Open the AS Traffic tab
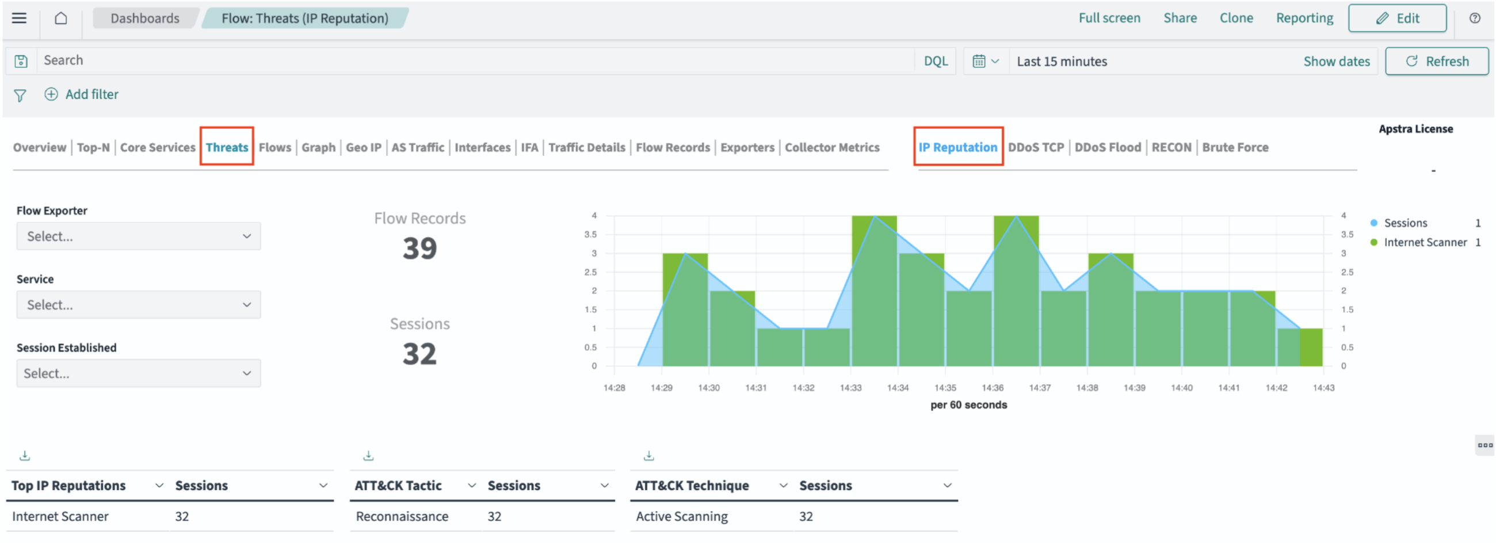Viewport: 1496px width, 543px height. tap(418, 147)
